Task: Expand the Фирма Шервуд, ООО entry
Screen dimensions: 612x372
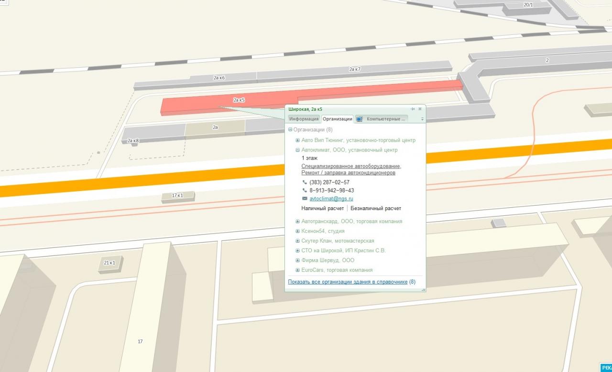Action: pos(297,260)
